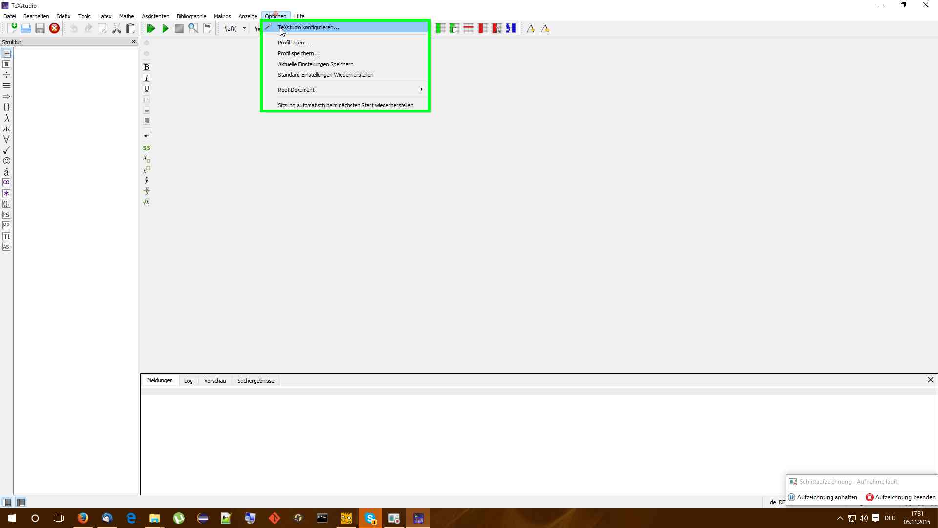Close the messages bottom panel
The height and width of the screenshot is (528, 938).
point(931,380)
